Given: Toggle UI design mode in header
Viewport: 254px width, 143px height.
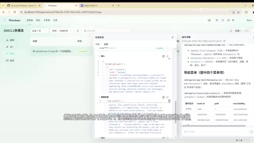Looking at the screenshot, I should point(209,20).
